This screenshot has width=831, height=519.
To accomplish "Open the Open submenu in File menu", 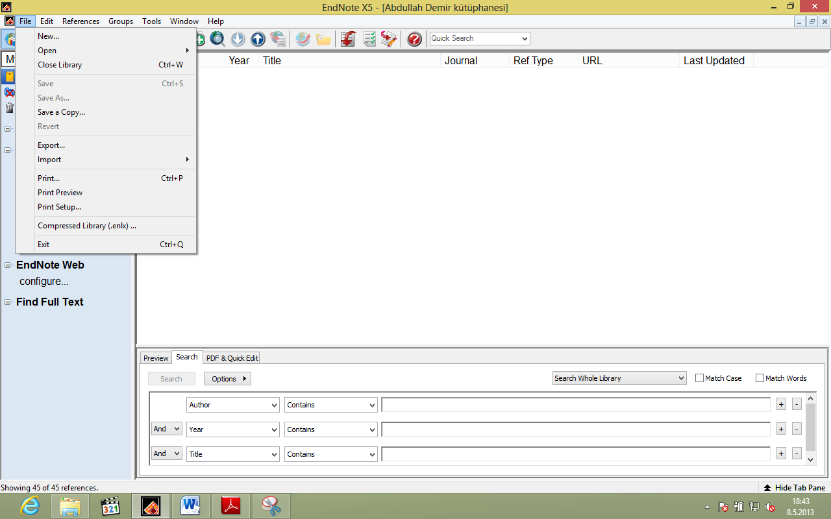I will (106, 51).
